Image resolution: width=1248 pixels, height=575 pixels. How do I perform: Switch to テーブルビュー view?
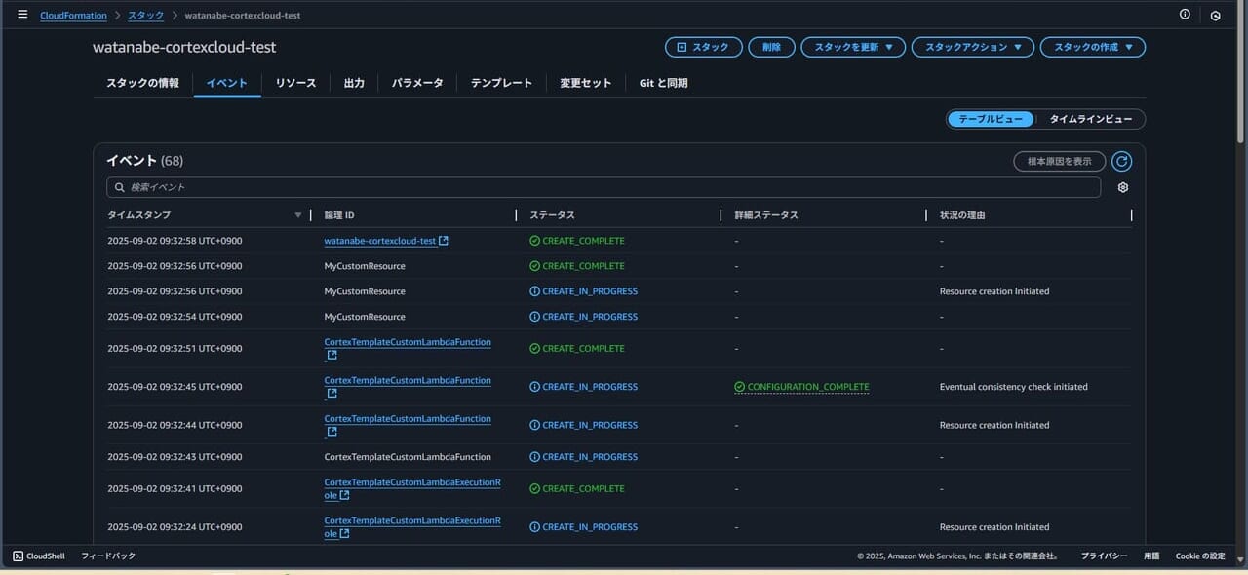(991, 119)
